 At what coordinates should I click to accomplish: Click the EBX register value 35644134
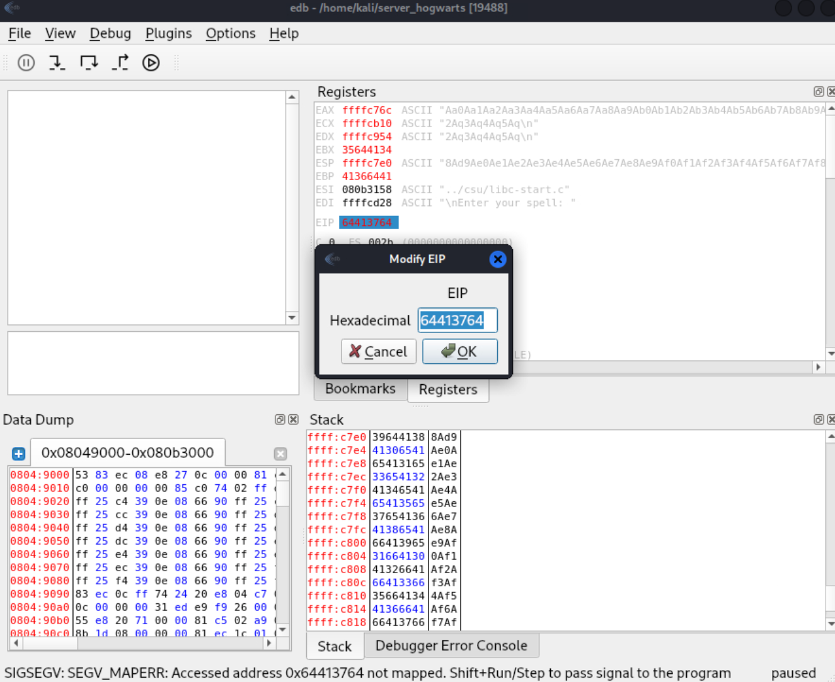(x=367, y=150)
